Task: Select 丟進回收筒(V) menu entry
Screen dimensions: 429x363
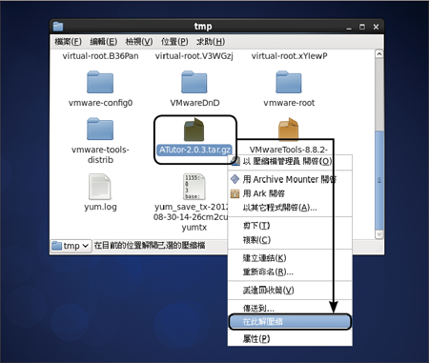Action: click(290, 290)
